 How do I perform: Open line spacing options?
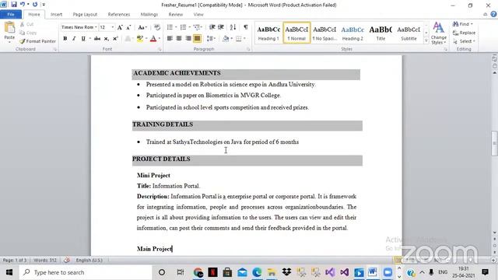[x=211, y=38]
